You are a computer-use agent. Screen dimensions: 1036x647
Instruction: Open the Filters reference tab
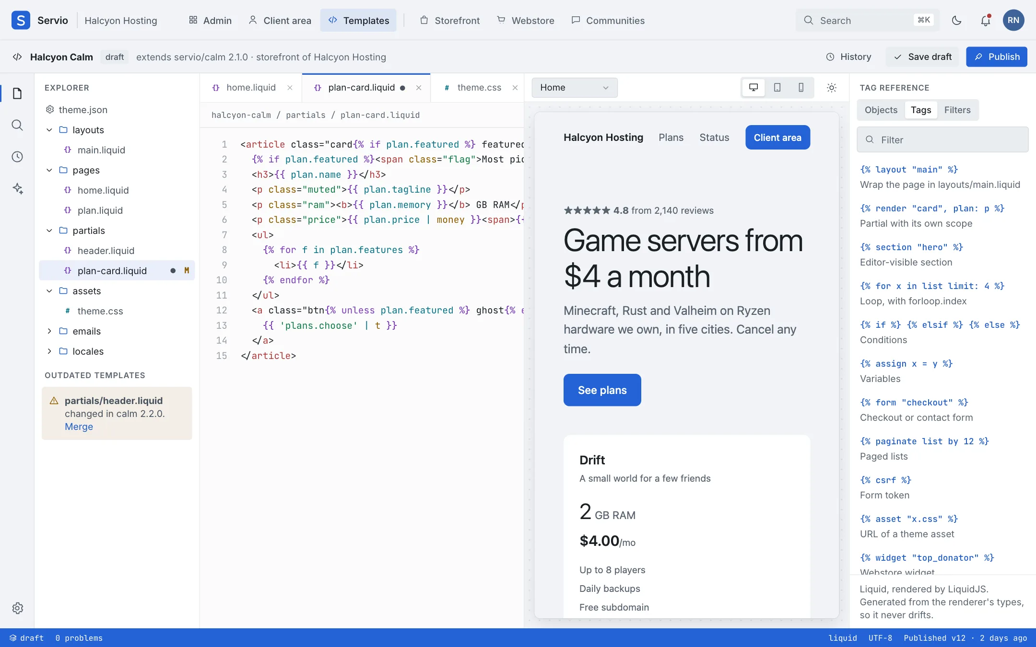pos(957,110)
